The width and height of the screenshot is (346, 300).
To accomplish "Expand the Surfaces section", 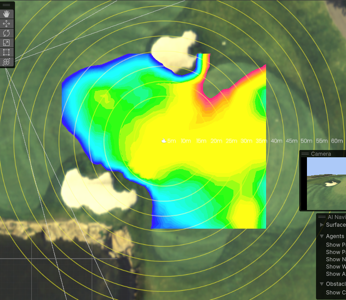I will point(322,225).
